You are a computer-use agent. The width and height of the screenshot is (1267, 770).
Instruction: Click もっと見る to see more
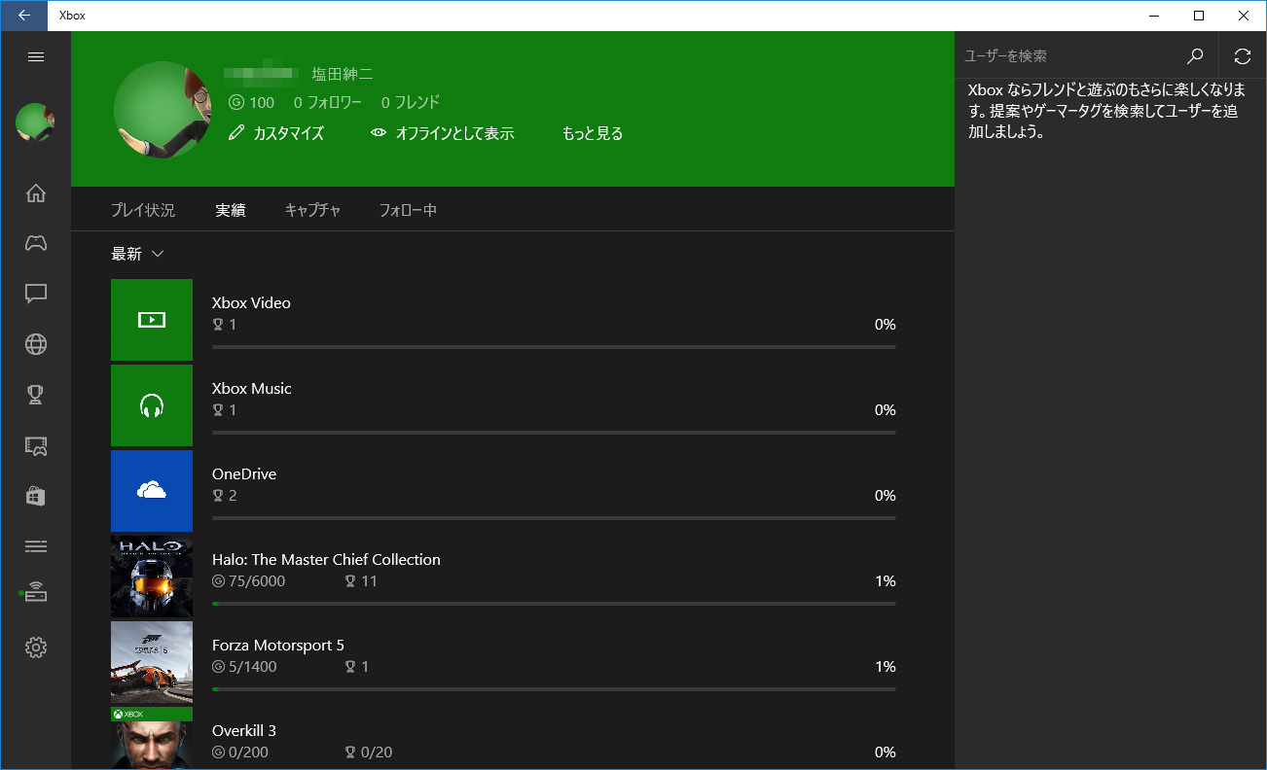point(593,133)
